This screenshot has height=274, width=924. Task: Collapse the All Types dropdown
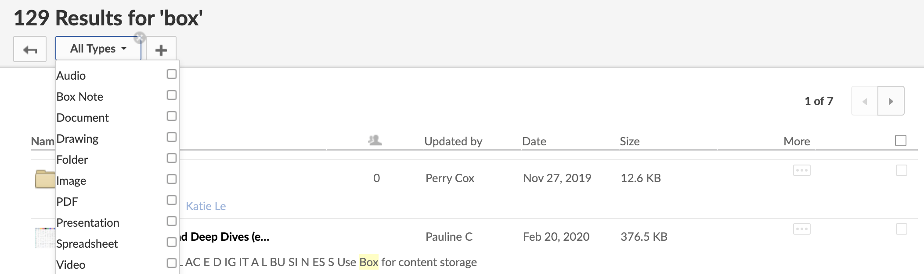pos(98,49)
